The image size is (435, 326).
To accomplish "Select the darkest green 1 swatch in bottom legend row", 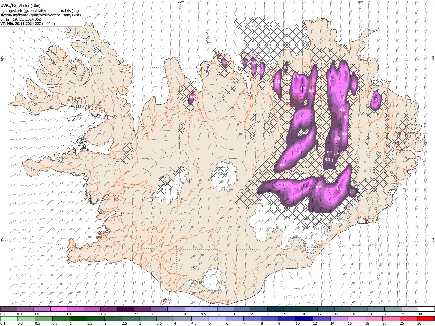I will (78, 319).
